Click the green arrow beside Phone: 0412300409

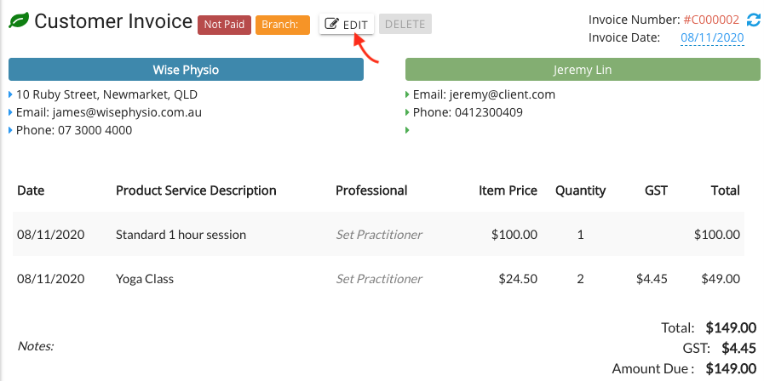click(407, 112)
